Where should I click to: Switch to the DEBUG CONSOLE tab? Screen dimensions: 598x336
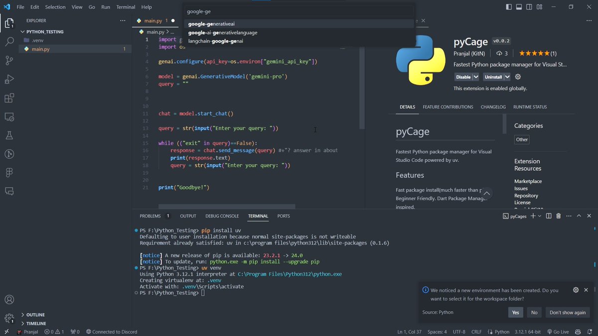coord(222,216)
